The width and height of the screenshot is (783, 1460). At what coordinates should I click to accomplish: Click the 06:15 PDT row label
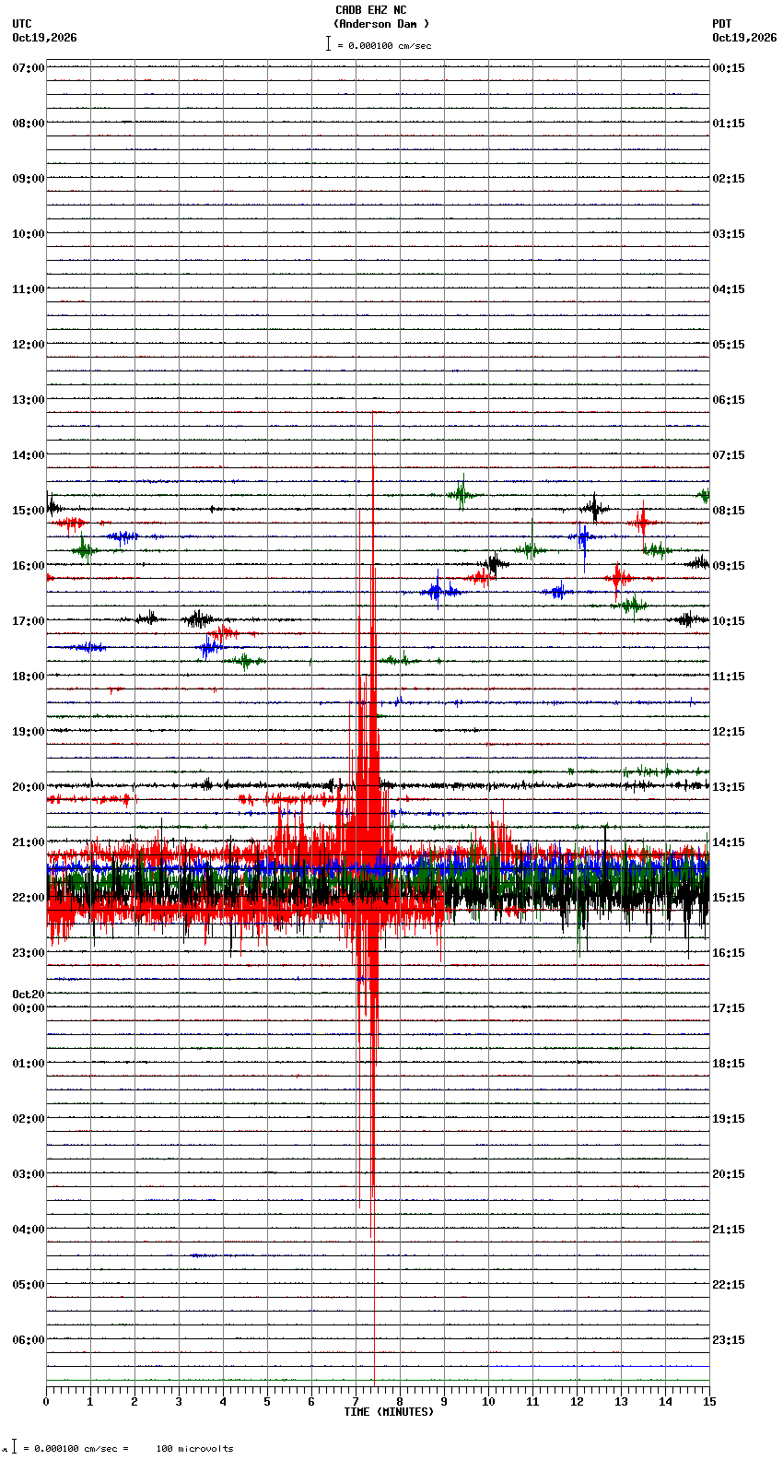pyautogui.click(x=729, y=400)
